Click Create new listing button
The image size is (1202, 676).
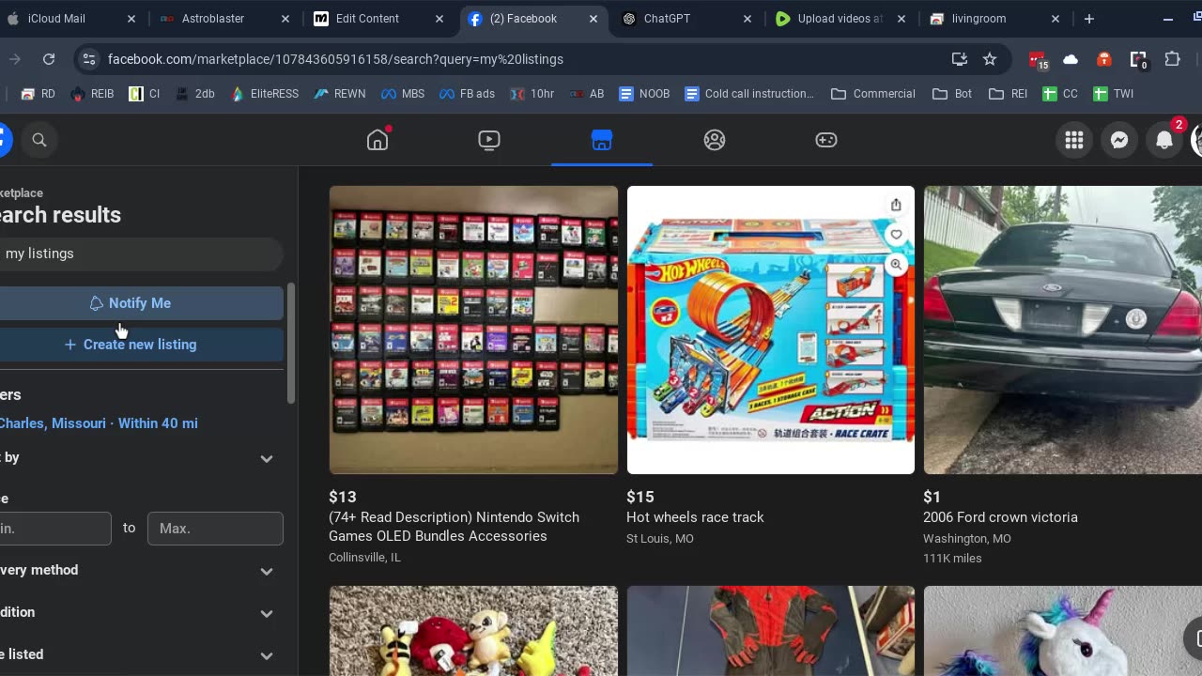click(131, 345)
